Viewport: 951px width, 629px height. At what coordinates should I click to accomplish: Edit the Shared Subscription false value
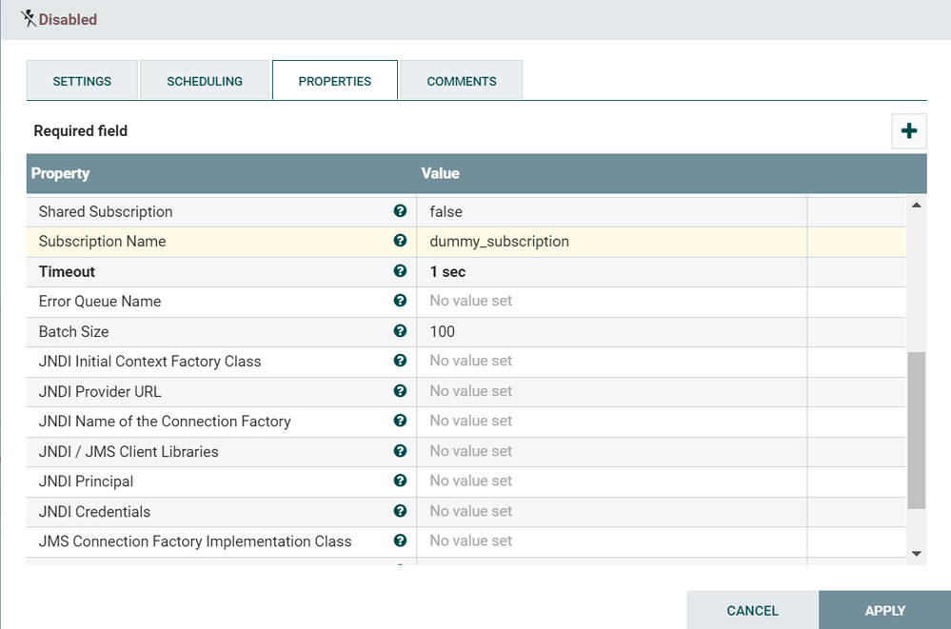(610, 211)
